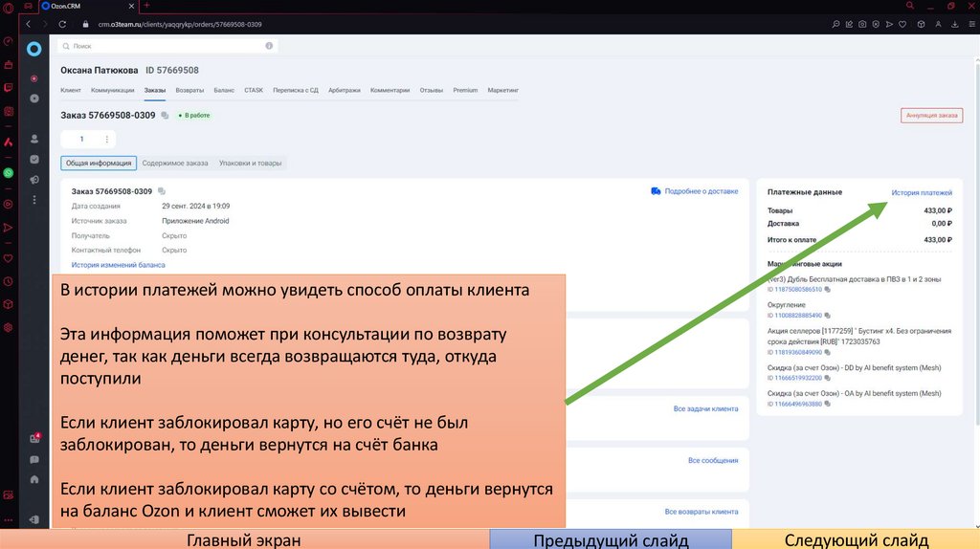Open the CRM sidebar icon with red badge
Image resolution: width=980 pixels, height=549 pixels.
pos(34,438)
